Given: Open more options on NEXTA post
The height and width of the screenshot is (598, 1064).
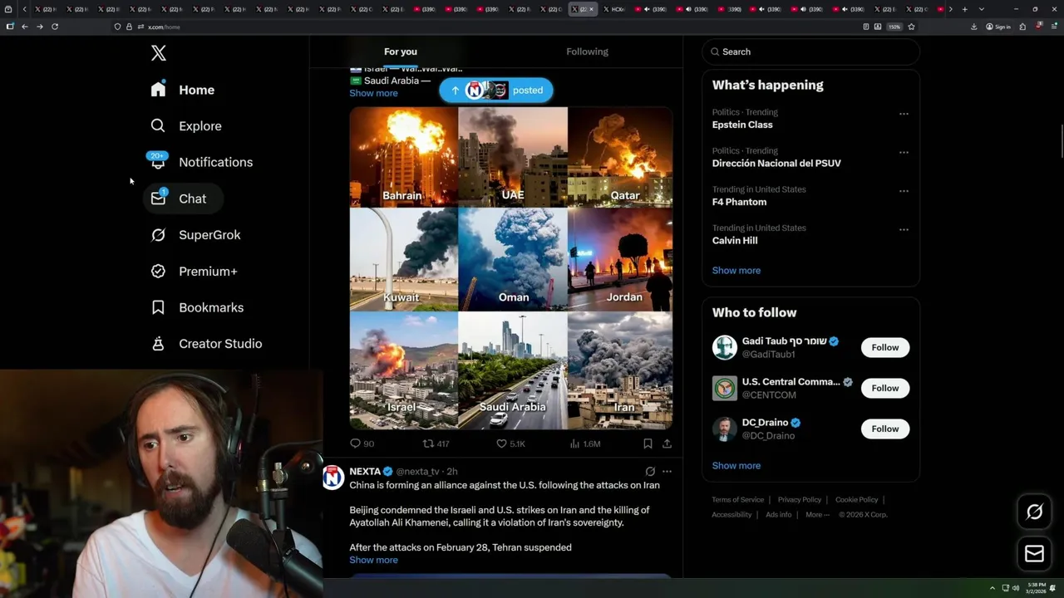Looking at the screenshot, I should click(667, 471).
